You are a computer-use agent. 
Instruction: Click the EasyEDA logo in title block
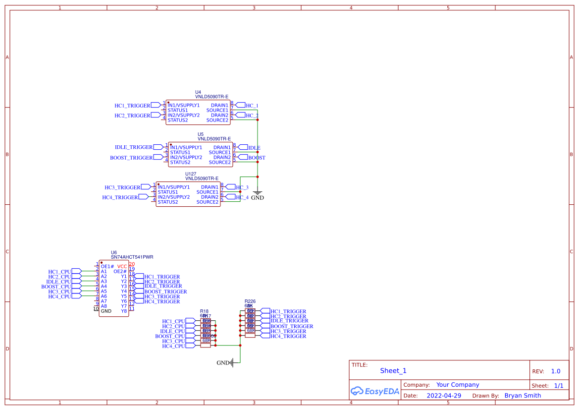pyautogui.click(x=375, y=391)
